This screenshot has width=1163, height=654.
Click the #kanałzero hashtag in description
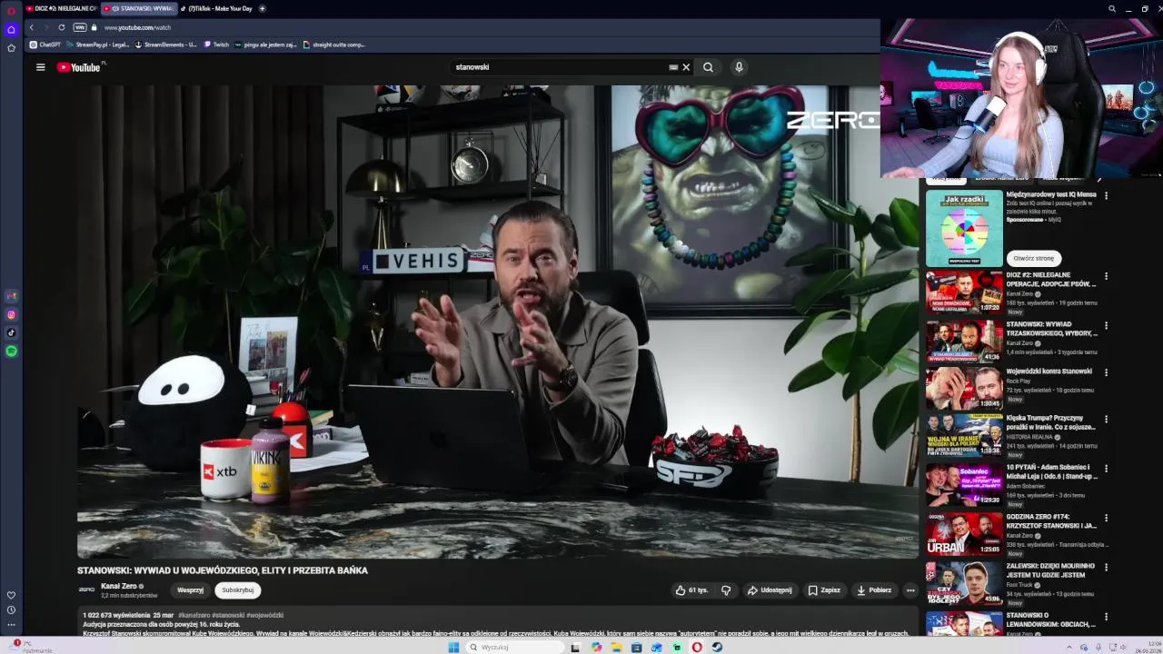[194, 616]
